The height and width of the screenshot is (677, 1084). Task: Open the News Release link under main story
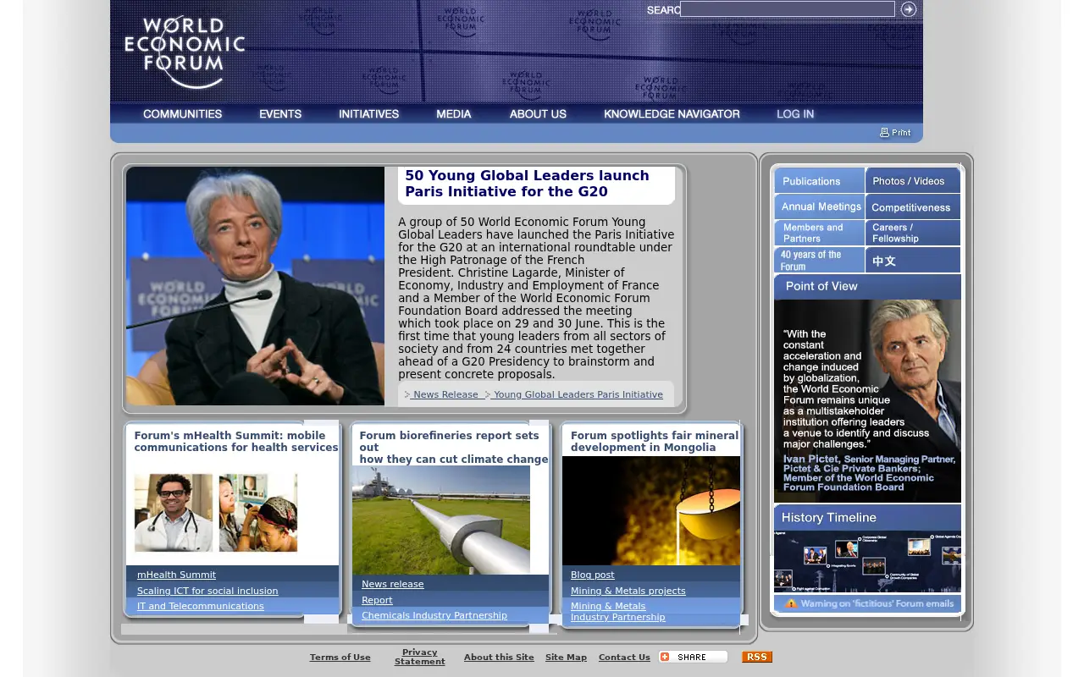445,394
